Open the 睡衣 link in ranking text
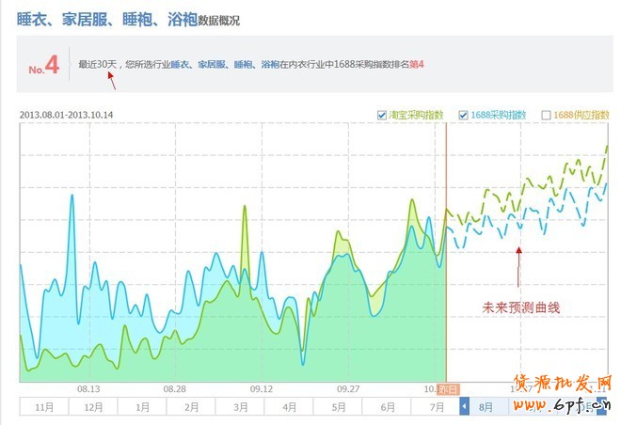Viewport: 621px width, 425px height. 181,65
